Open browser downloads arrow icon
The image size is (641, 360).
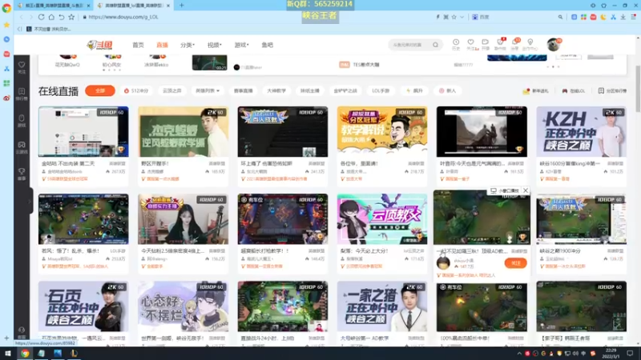623,17
